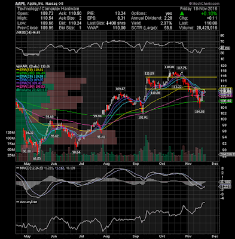This screenshot has height=239, width=235.
Task: Click the 30 level on RSI axis
Action: click(x=222, y=53)
